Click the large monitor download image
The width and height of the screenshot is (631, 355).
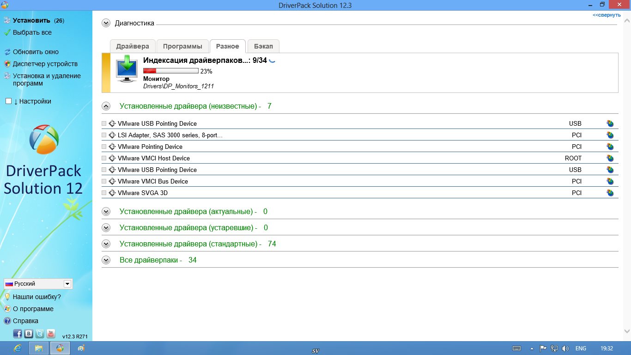point(127,68)
